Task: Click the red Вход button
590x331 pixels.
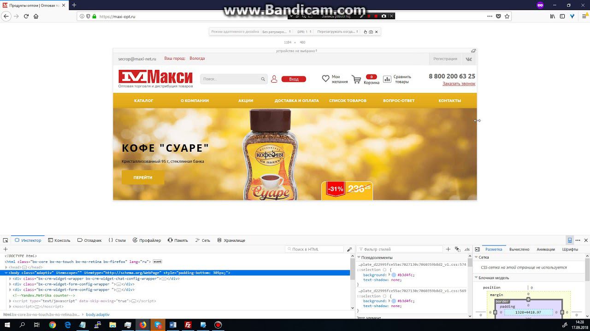Action: point(294,79)
